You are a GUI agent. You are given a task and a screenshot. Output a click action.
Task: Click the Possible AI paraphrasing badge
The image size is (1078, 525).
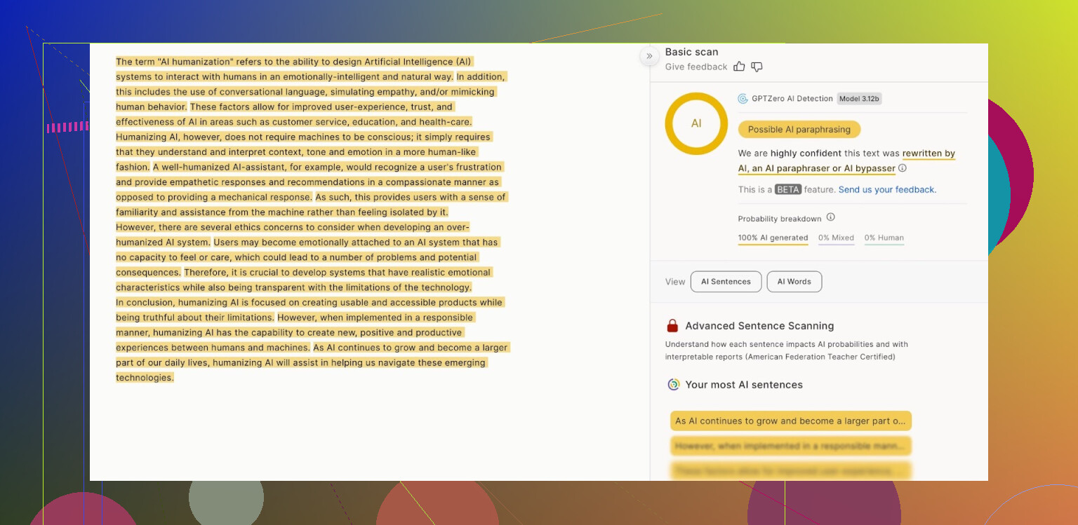[x=799, y=130]
